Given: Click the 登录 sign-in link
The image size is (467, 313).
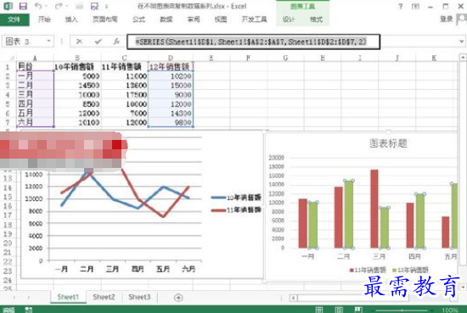Looking at the screenshot, I should (446, 19).
